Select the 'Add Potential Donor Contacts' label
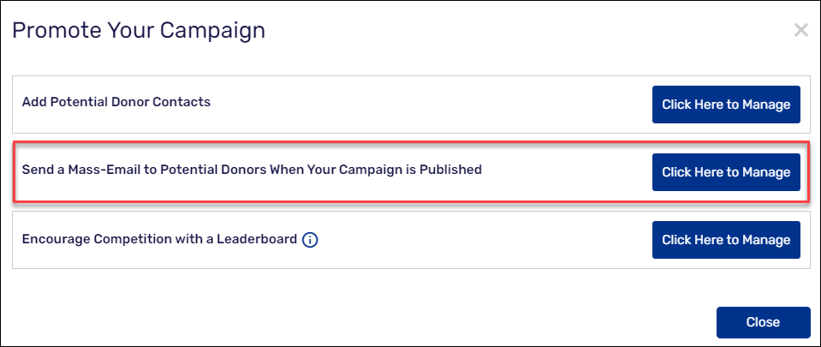Viewport: 821px width, 347px height. click(x=116, y=102)
